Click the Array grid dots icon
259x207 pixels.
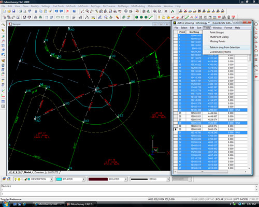click(47, 17)
